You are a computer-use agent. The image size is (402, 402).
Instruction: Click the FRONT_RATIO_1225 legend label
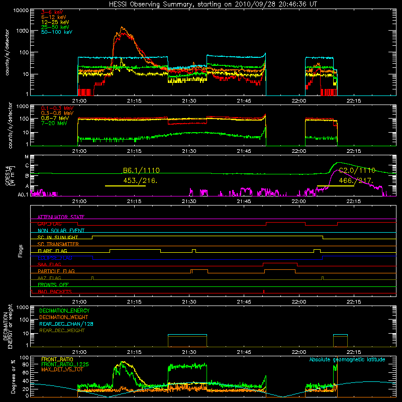point(65,365)
